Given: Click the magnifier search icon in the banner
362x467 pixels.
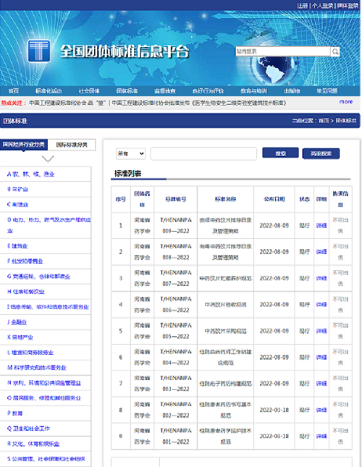Looking at the screenshot, I should pyautogui.click(x=335, y=51).
